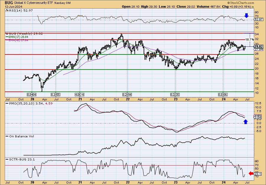Click the EMA(43) 27.84 legend entry
Screen dimensions: 266x185
click(17, 40)
